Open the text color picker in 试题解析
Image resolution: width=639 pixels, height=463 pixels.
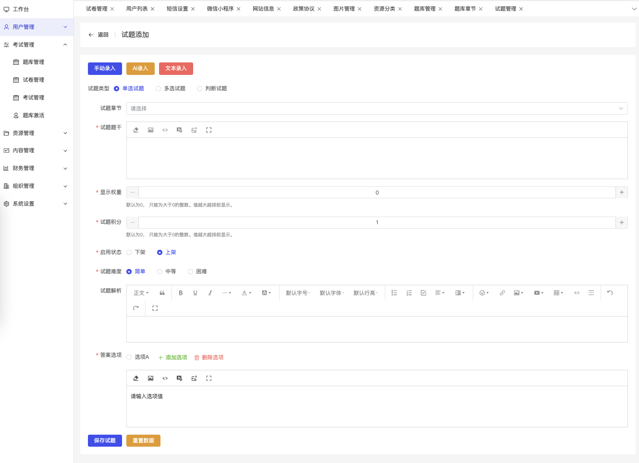tap(246, 293)
